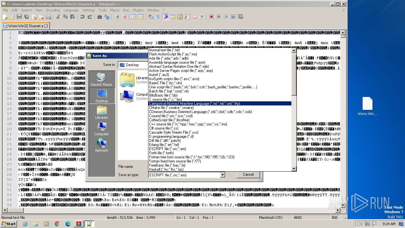Click the Zoom Out toolbar icon
405x228 pixels.
point(124,17)
